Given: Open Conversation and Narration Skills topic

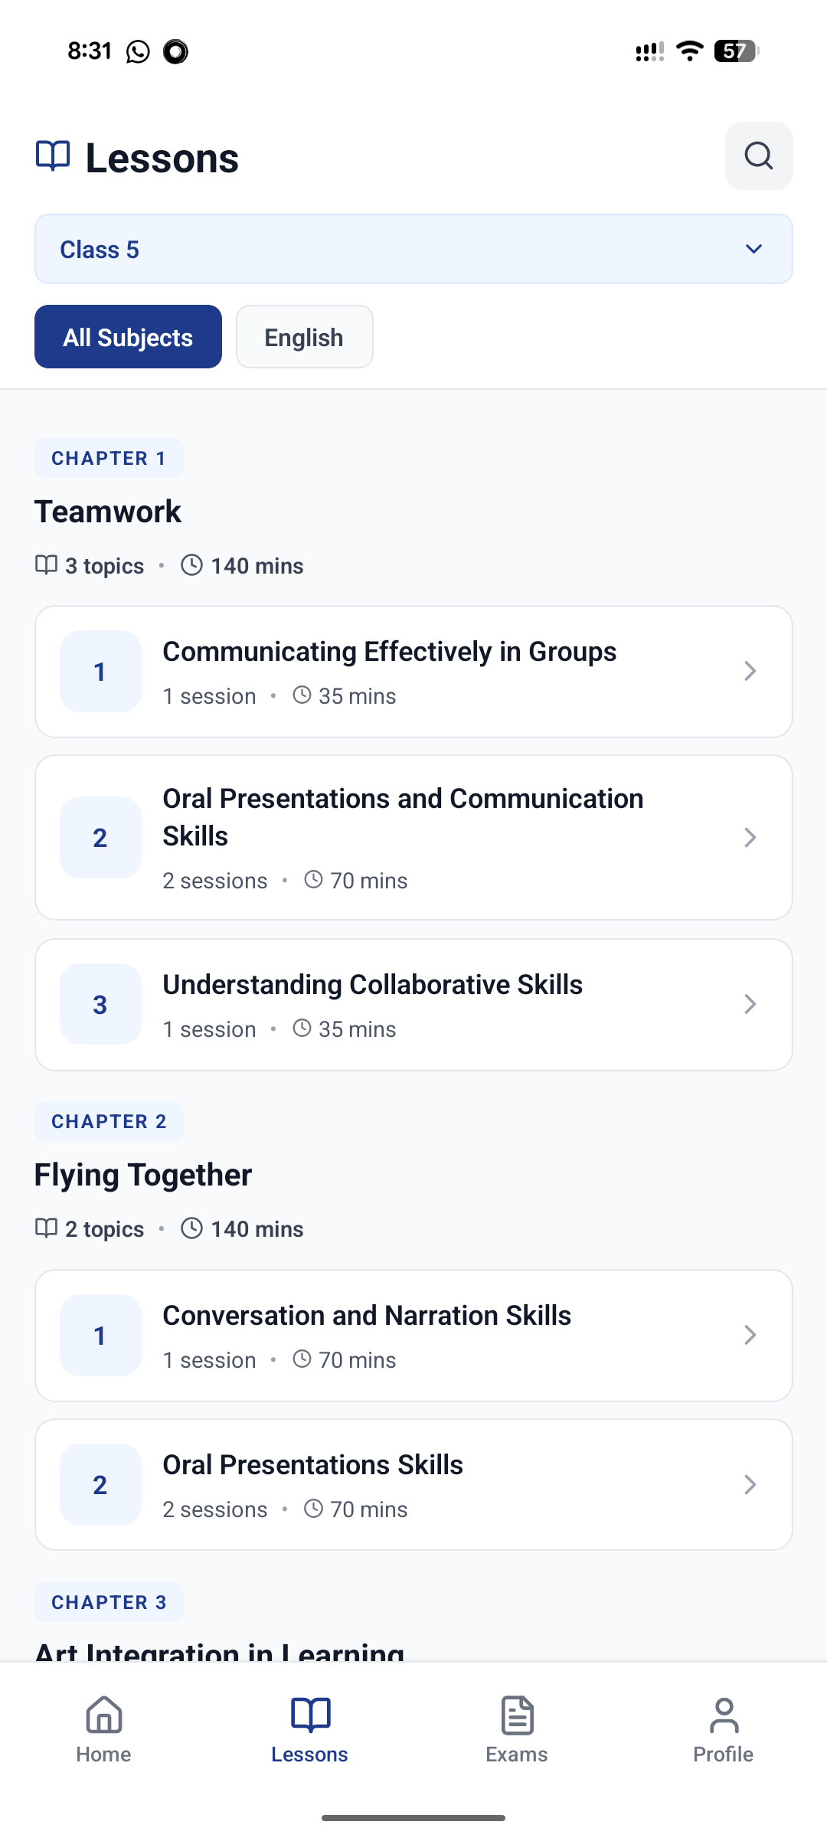Looking at the screenshot, I should click(x=413, y=1336).
